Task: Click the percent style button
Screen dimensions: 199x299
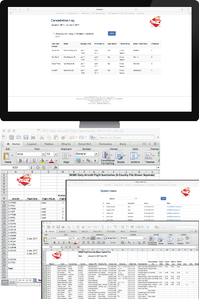Action: [88, 161]
